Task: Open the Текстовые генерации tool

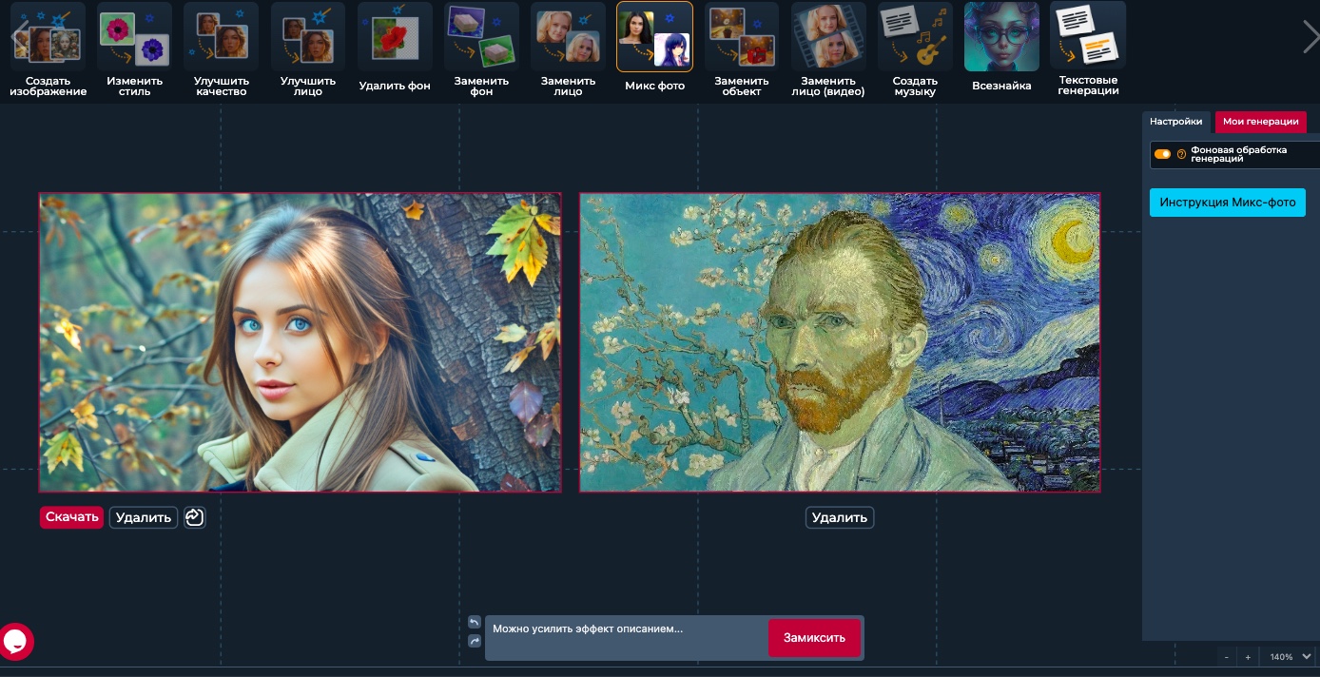Action: [1088, 49]
